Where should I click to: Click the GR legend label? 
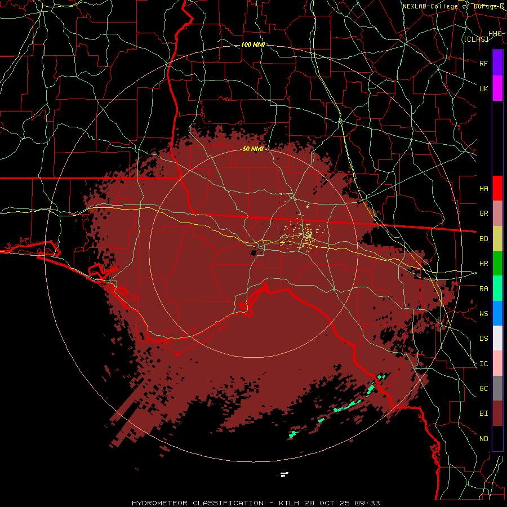tap(483, 213)
